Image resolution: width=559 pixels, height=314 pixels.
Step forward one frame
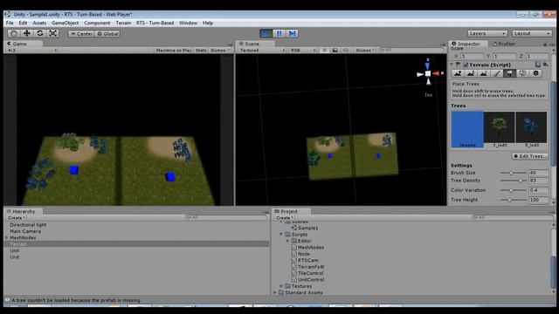pos(292,33)
